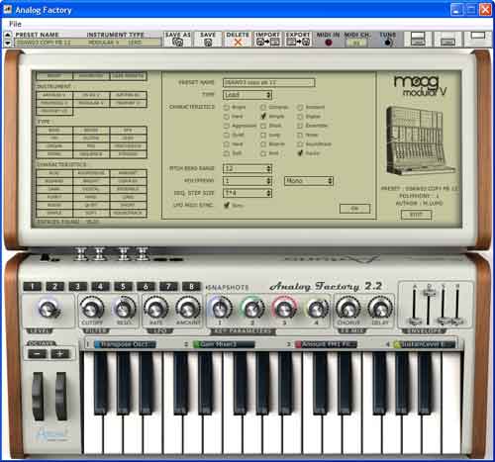The height and width of the screenshot is (462, 495).
Task: Filter presets by Modular V instrument
Action: 91,103
